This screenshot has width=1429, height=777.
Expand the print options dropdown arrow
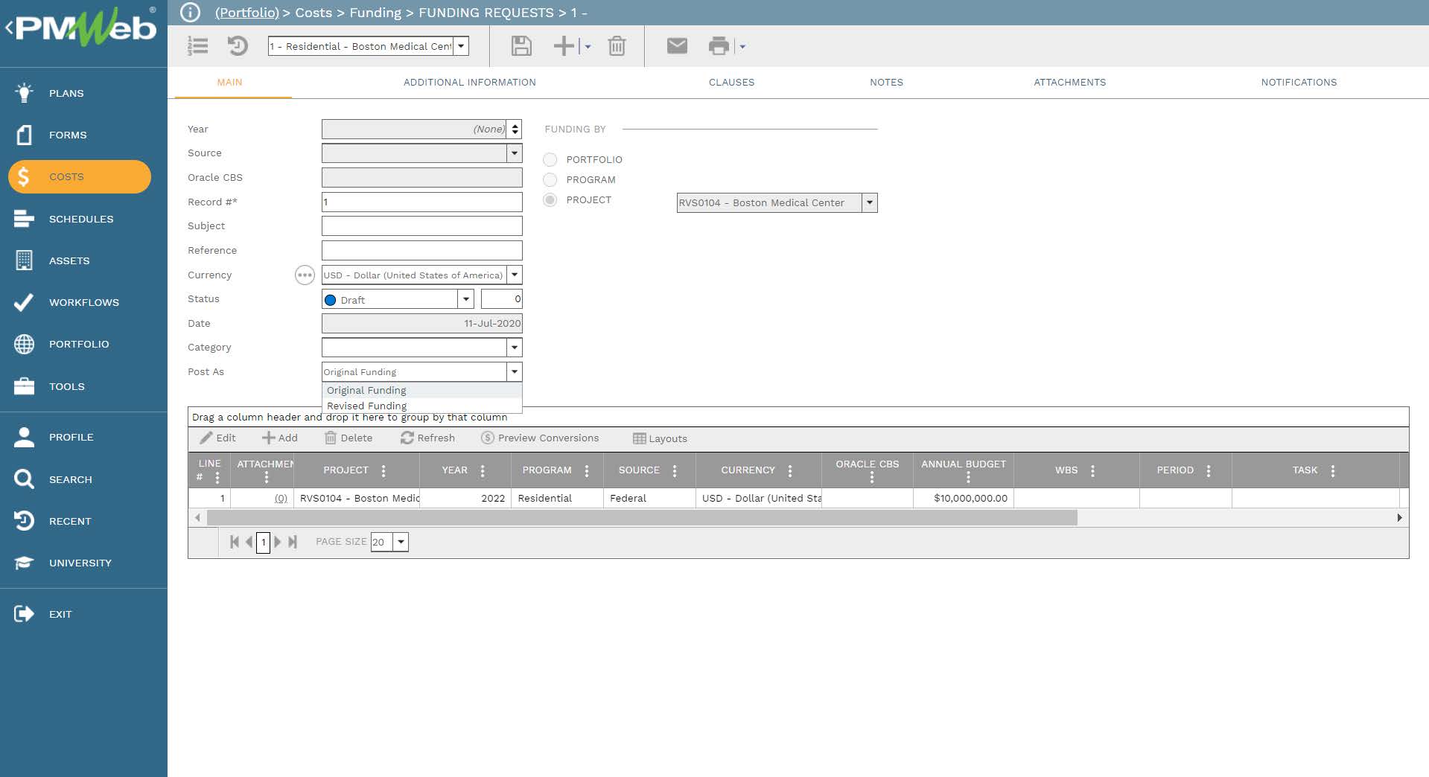(742, 46)
